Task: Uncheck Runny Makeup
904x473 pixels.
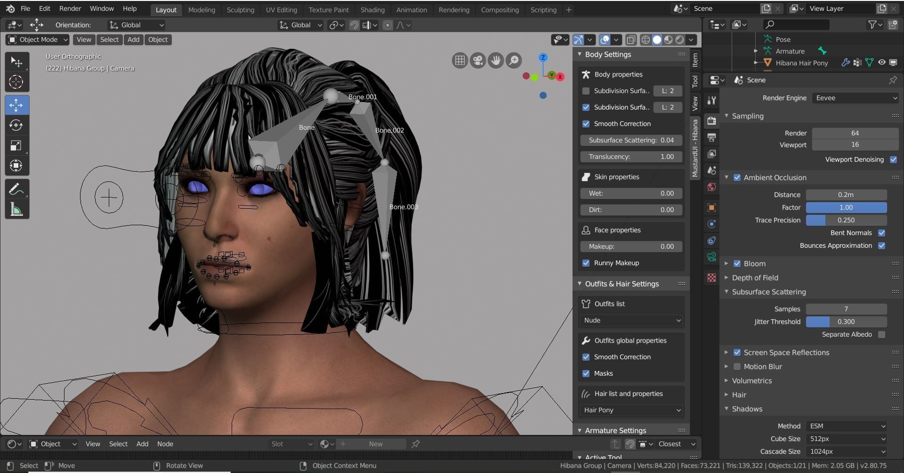Action: click(x=586, y=263)
